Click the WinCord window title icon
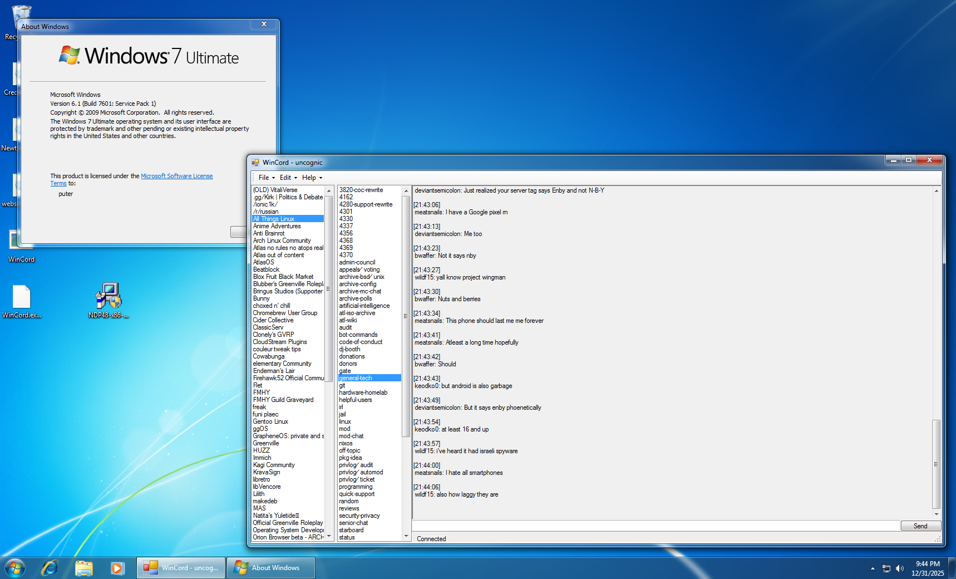956x579 pixels. click(255, 163)
